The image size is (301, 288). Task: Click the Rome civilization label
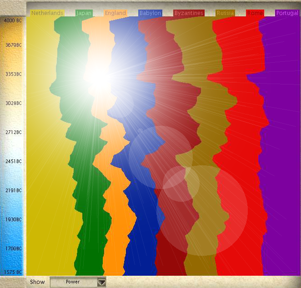pyautogui.click(x=255, y=13)
